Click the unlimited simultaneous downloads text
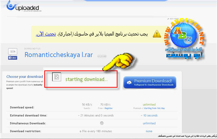This screenshot has height=139, width=217. click(x=149, y=123)
